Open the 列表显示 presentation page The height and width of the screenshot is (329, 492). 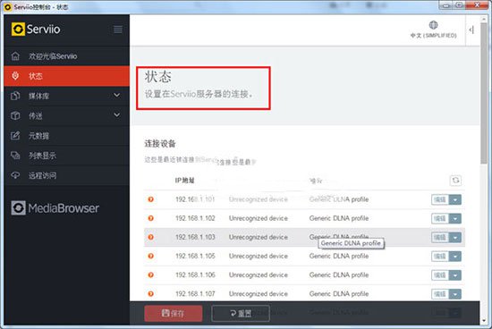[67, 156]
